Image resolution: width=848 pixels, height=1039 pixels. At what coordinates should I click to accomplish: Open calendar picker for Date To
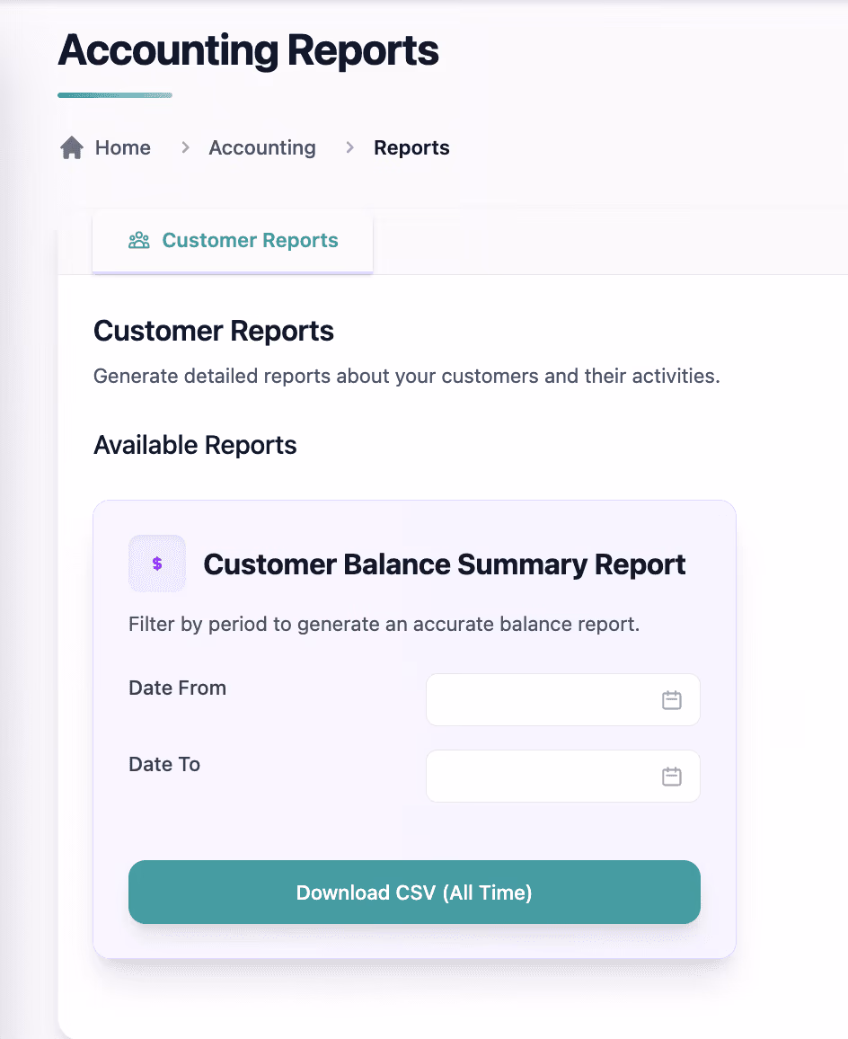(672, 776)
